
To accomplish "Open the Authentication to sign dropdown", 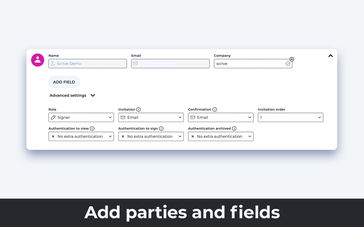I will 151,136.
